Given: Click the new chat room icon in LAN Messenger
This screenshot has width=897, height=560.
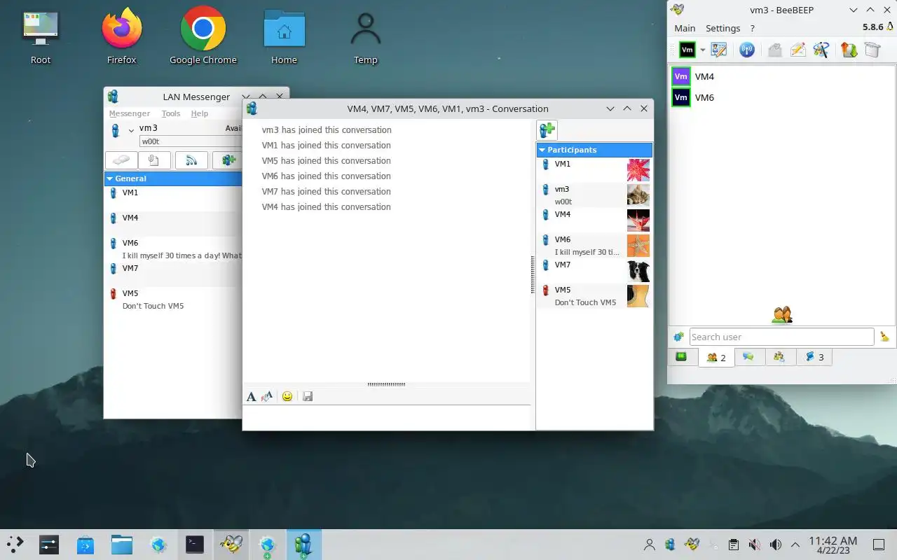Looking at the screenshot, I should coord(228,160).
